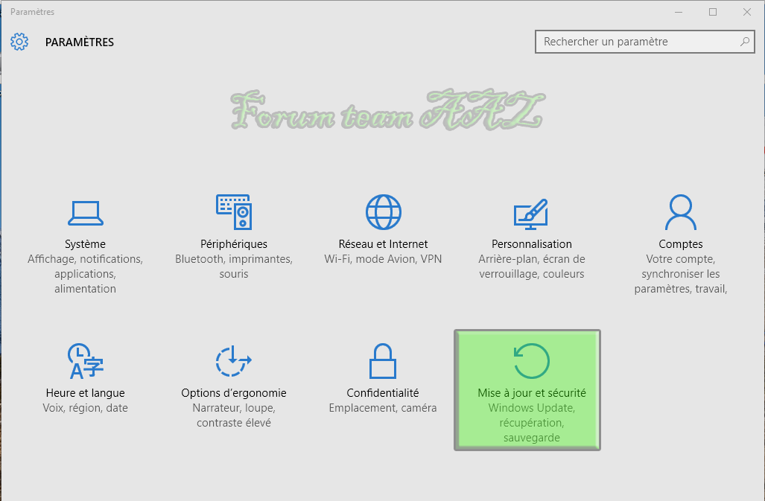Click 'Wi-Fi, mode Avion, VPN' description
This screenshot has width=765, height=501.
[x=383, y=259]
